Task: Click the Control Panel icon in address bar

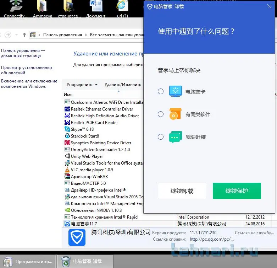Action: [x=33, y=35]
